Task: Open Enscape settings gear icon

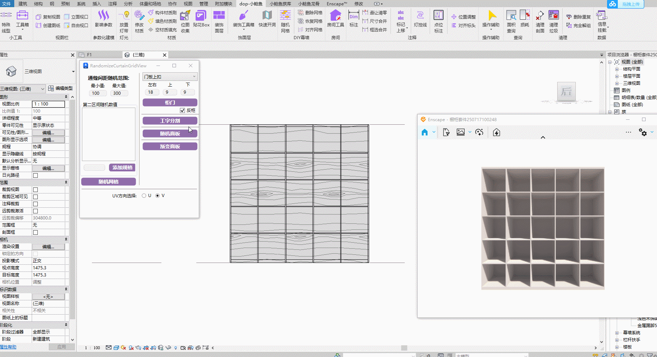Action: pyautogui.click(x=642, y=133)
